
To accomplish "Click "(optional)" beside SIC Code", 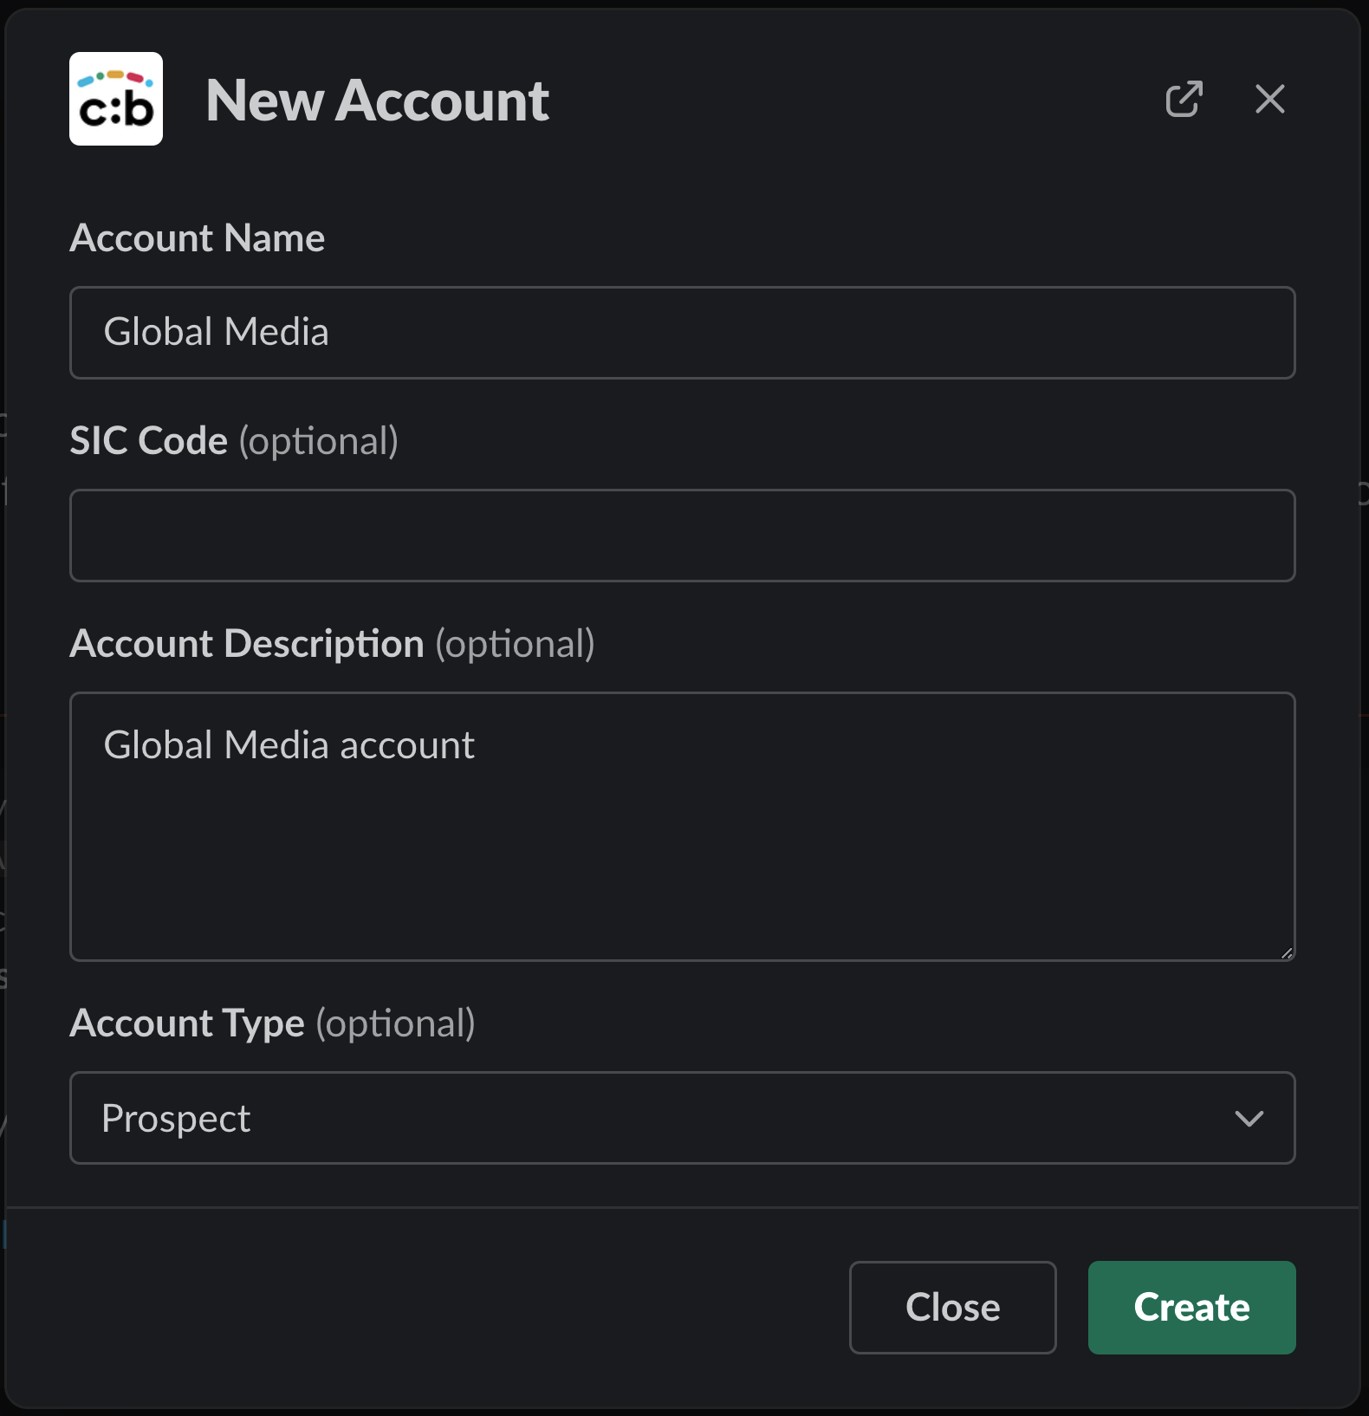I will pos(319,441).
